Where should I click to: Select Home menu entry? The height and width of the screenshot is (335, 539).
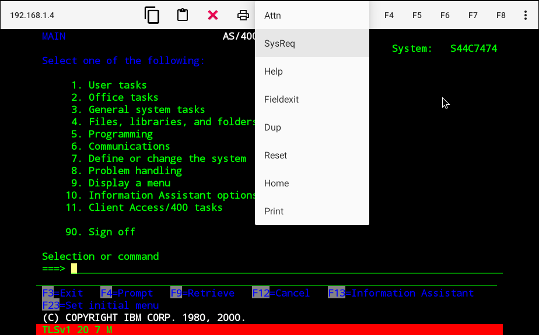pyautogui.click(x=312, y=184)
